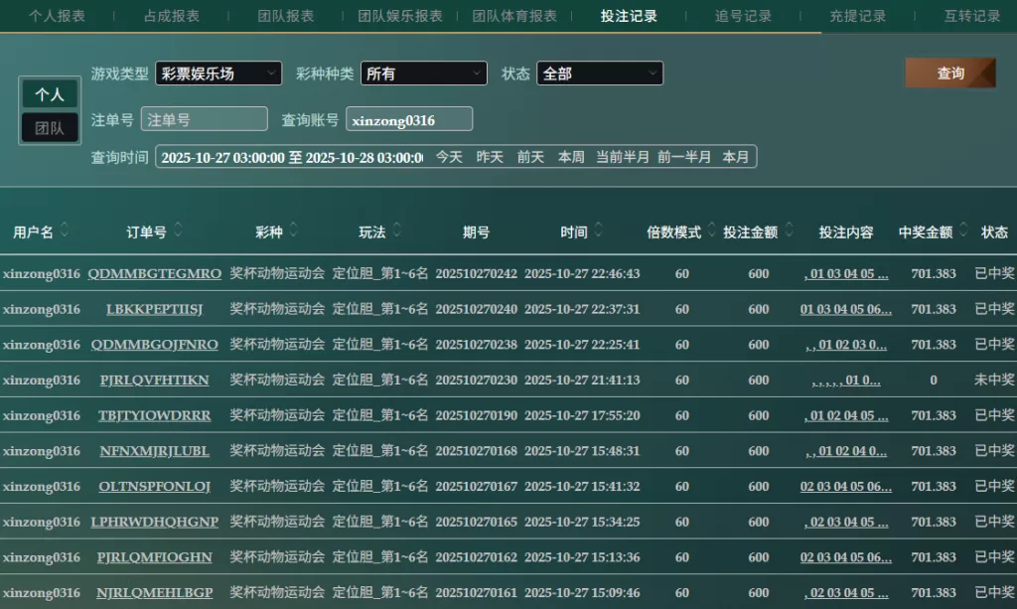Click the 玩法 column sort icon
Image resolution: width=1017 pixels, height=609 pixels.
[396, 231]
